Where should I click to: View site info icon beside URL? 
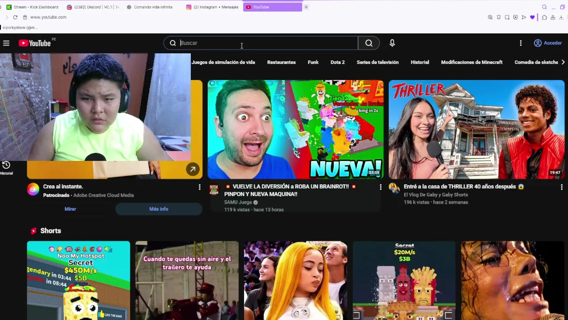(x=25, y=17)
